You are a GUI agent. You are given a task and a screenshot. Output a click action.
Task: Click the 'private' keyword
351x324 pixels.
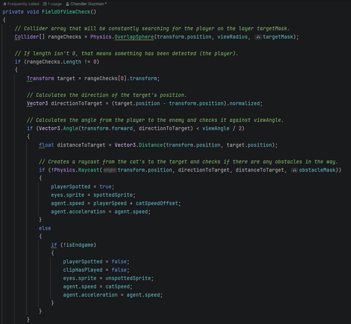[x=13, y=12]
